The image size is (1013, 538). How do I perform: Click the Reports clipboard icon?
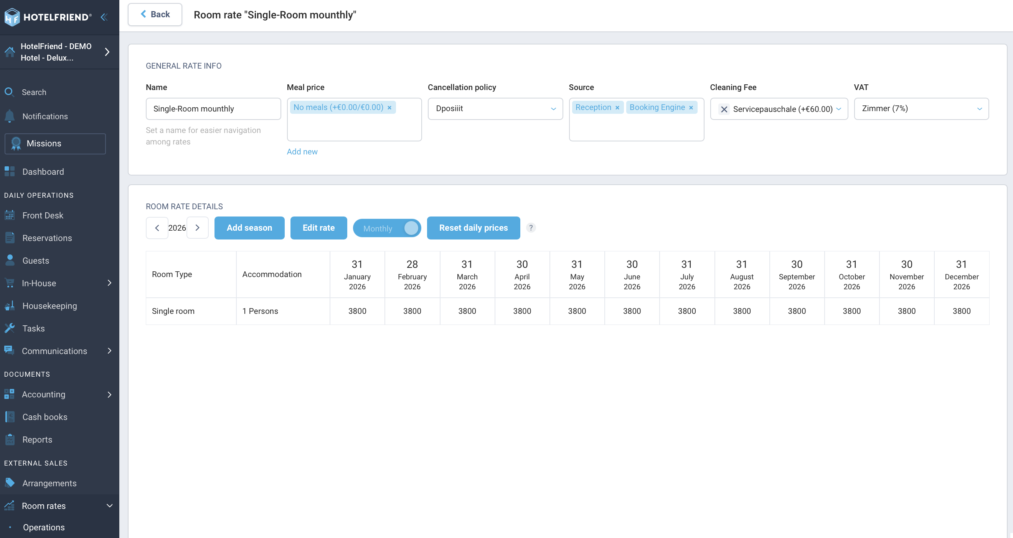pos(10,440)
